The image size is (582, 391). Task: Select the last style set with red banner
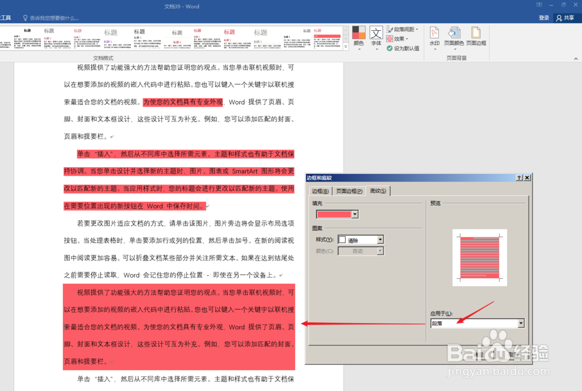coord(327,38)
